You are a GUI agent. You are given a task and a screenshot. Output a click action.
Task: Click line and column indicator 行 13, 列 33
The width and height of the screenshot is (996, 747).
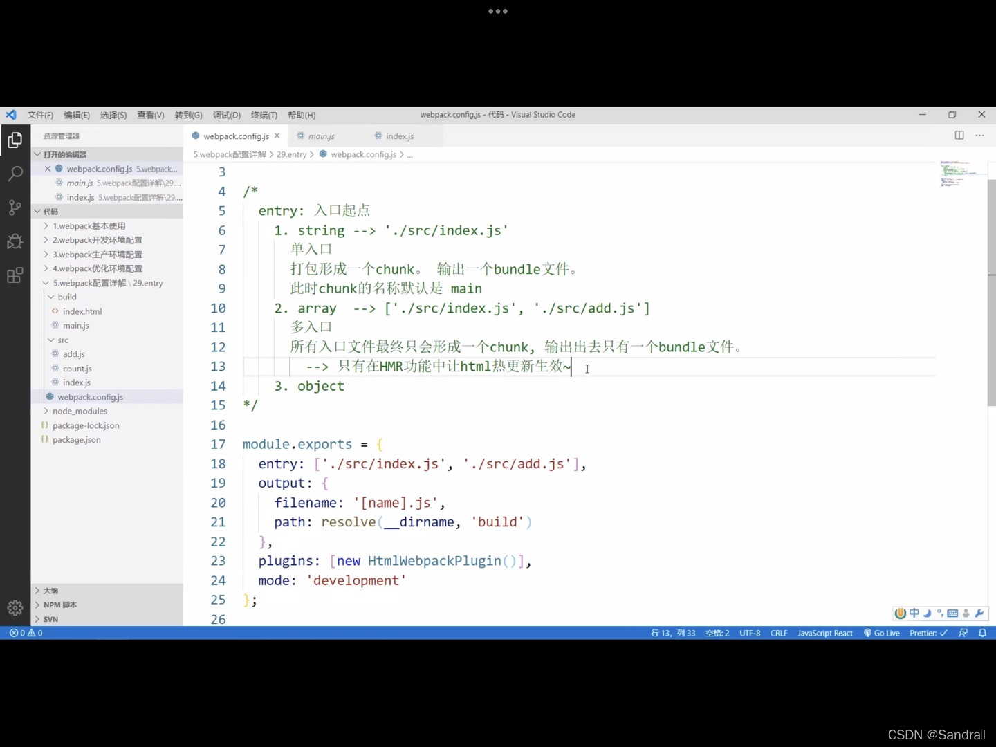(673, 633)
